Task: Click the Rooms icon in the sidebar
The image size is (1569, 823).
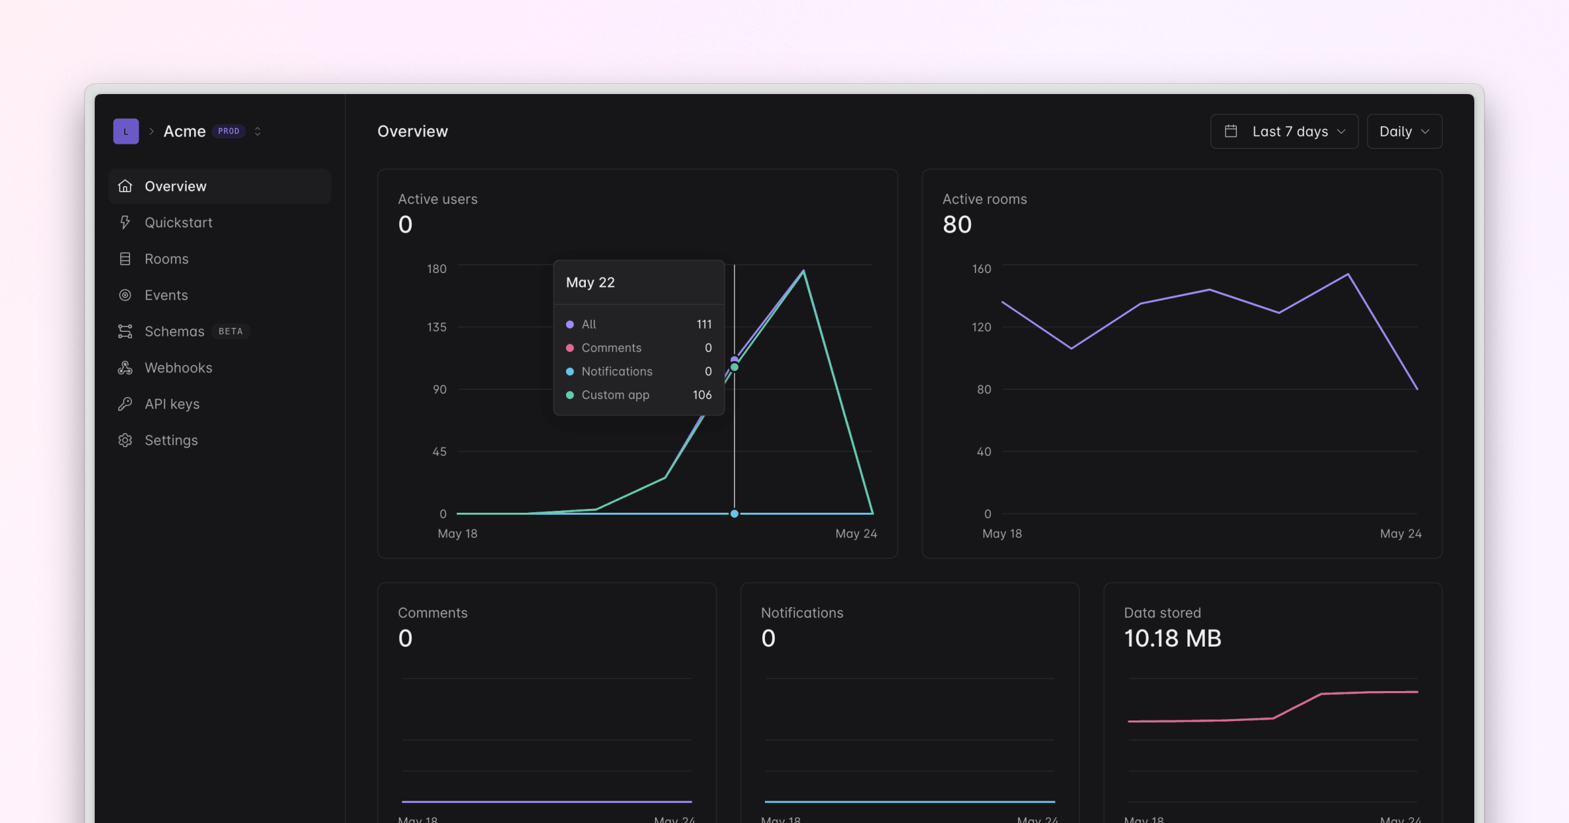Action: (x=126, y=259)
